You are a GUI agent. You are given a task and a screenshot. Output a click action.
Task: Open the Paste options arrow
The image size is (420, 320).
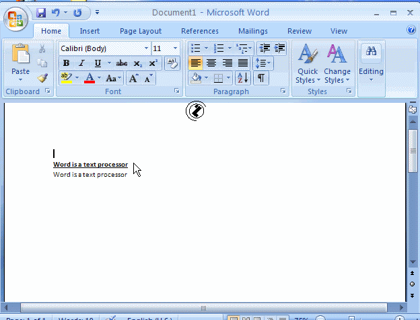coord(20,79)
